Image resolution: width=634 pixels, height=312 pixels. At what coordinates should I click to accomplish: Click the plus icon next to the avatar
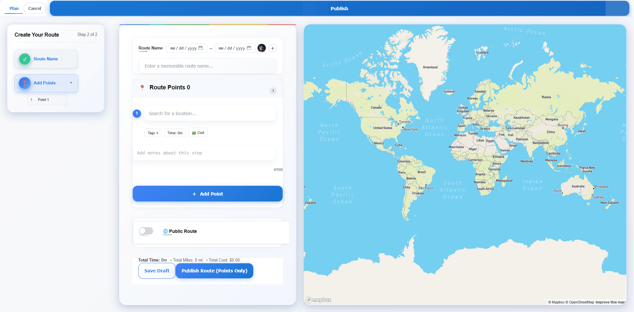[x=272, y=48]
